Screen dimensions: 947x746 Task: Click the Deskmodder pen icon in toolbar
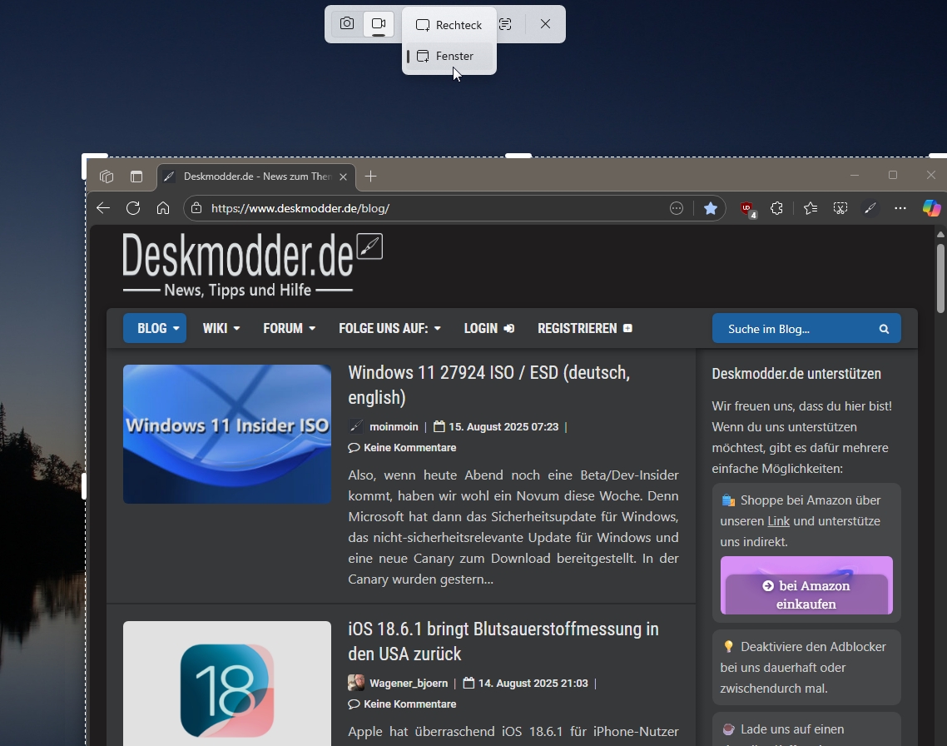pos(870,208)
